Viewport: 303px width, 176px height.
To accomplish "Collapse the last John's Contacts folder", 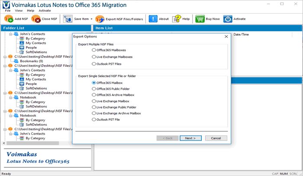I will (x=11, y=134).
